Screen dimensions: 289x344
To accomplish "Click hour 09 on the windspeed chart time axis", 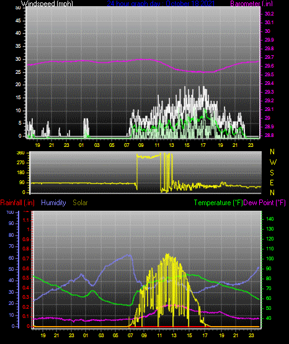I will [x=141, y=145].
